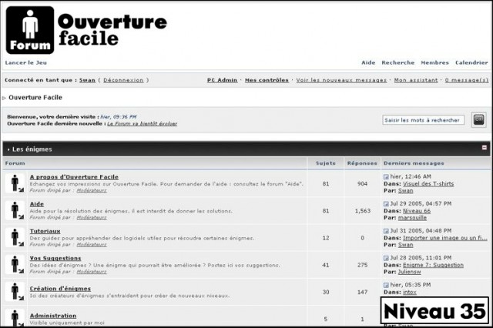This screenshot has width=493, height=328.
Task: Click the Les énigmes category title
Action: point(32,149)
